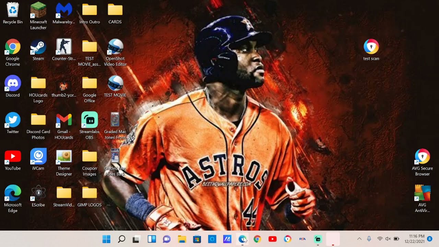Screen dimensions: 439x247
Task: Open the Recycle Bin desktop icon
Action: (x=13, y=13)
